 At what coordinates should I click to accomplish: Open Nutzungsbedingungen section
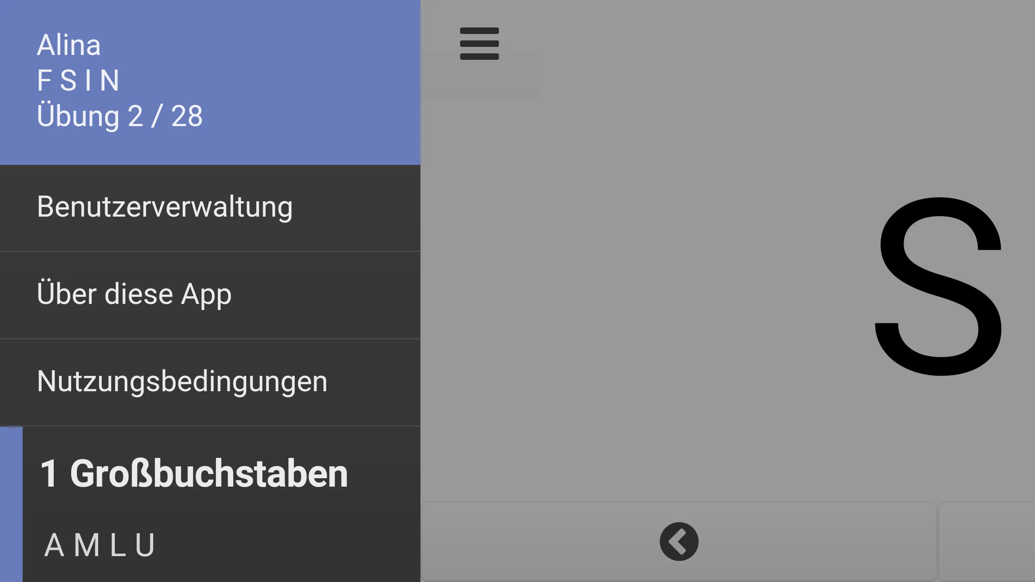[x=182, y=382]
